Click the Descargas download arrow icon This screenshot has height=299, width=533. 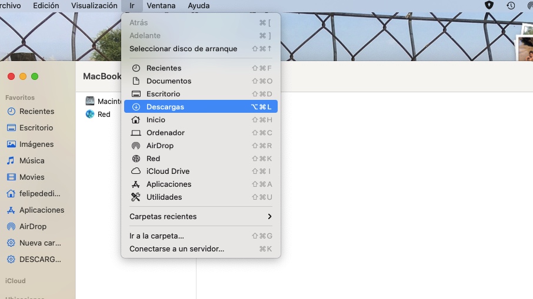[136, 106]
